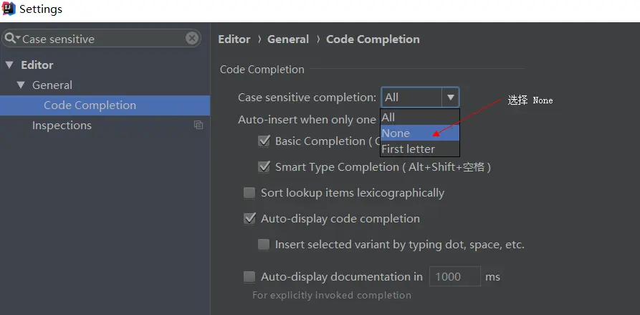Open Inspections settings page
The width and height of the screenshot is (640, 315).
coord(62,126)
